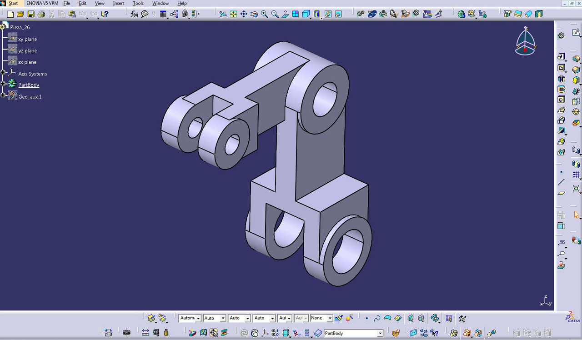This screenshot has height=340, width=582.
Task: Select the Hole tool
Action: pos(561,100)
